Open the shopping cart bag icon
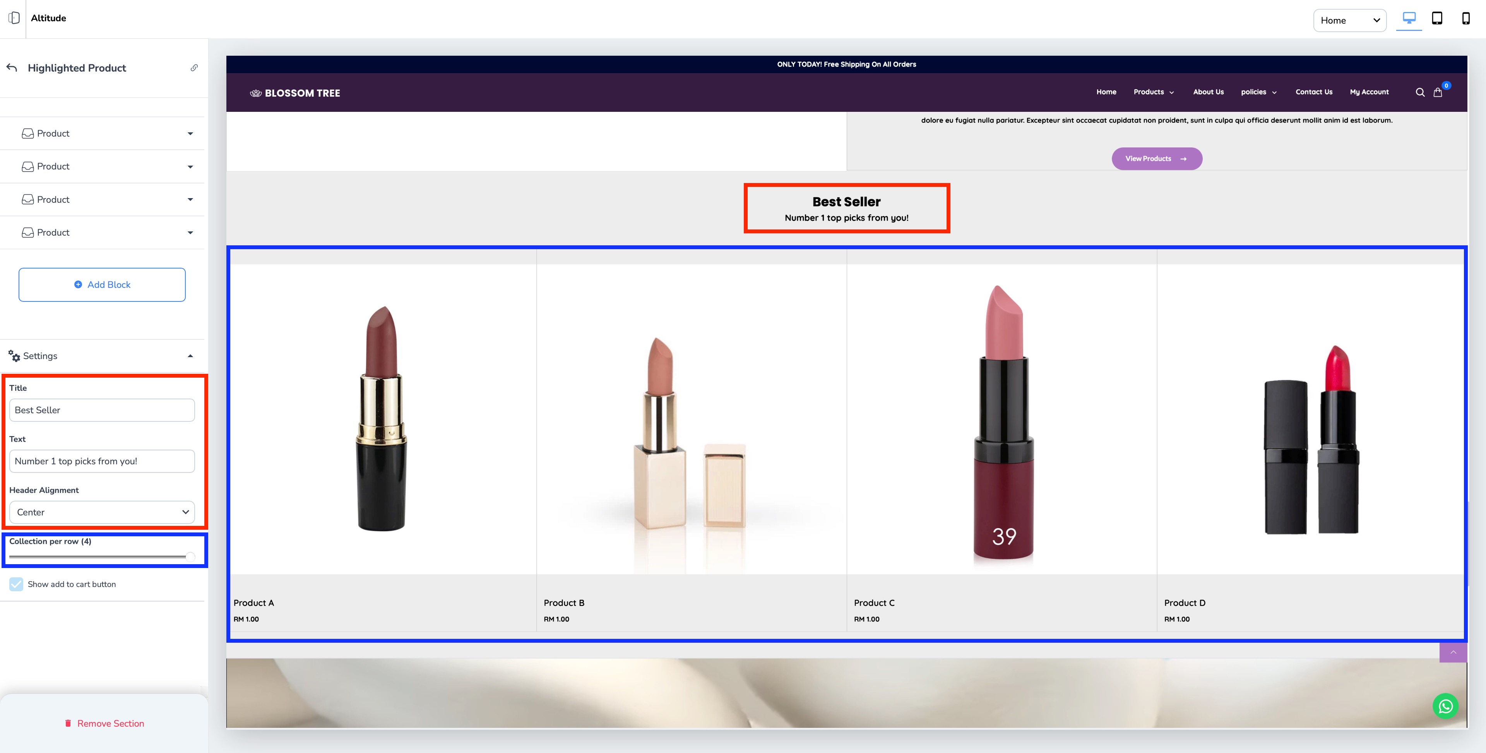1486x753 pixels. coord(1438,92)
